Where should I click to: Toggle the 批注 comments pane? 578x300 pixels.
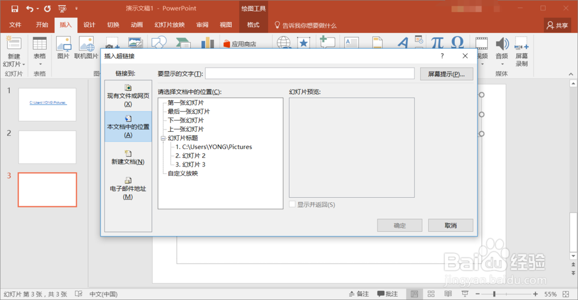(387, 294)
